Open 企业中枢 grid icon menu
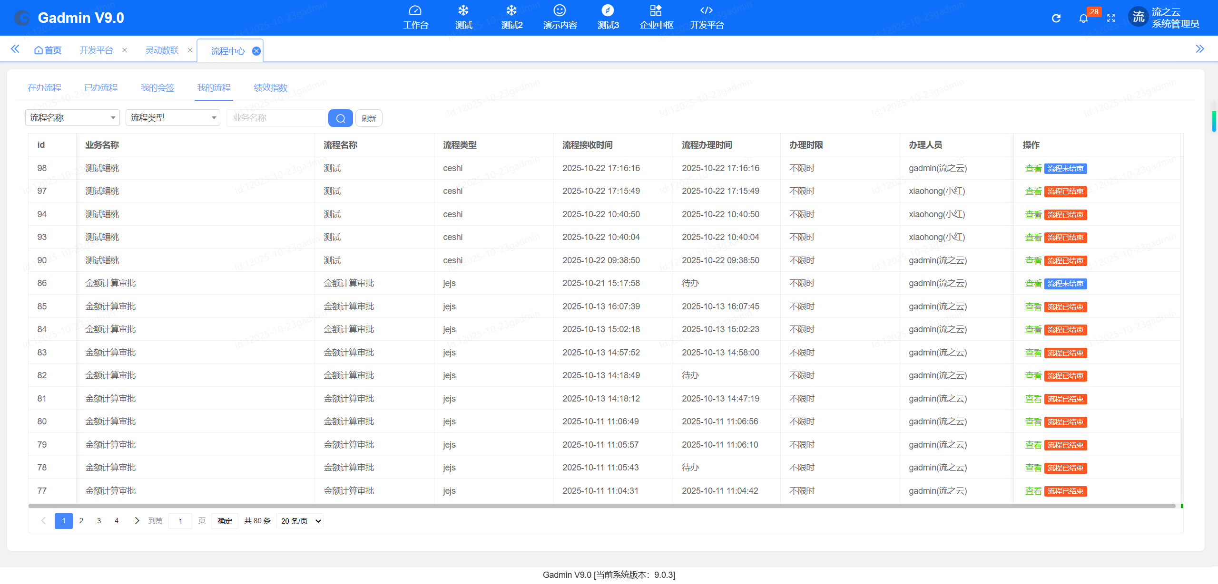This screenshot has width=1218, height=584. click(x=656, y=11)
